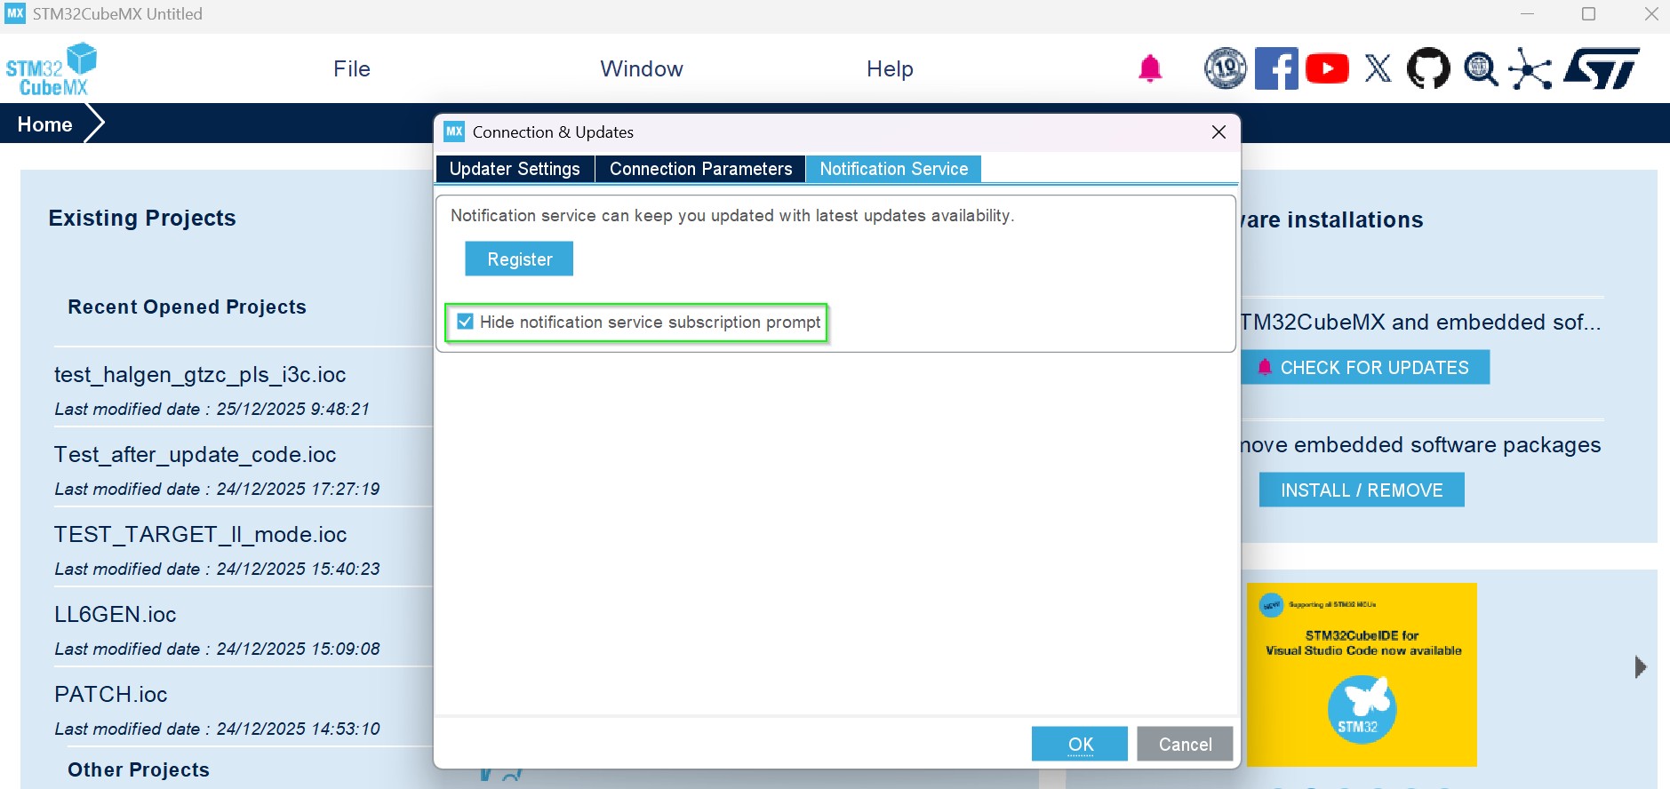1670x789 pixels.
Task: Click the ST logo icon
Action: (x=1602, y=68)
